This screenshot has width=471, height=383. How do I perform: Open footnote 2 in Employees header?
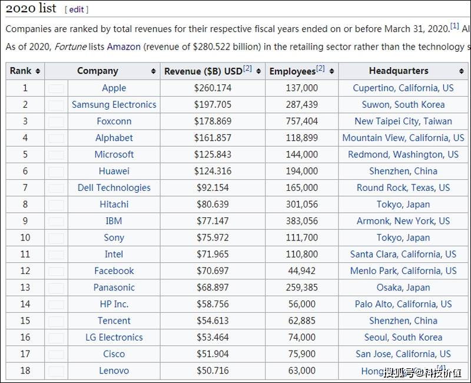pos(320,69)
